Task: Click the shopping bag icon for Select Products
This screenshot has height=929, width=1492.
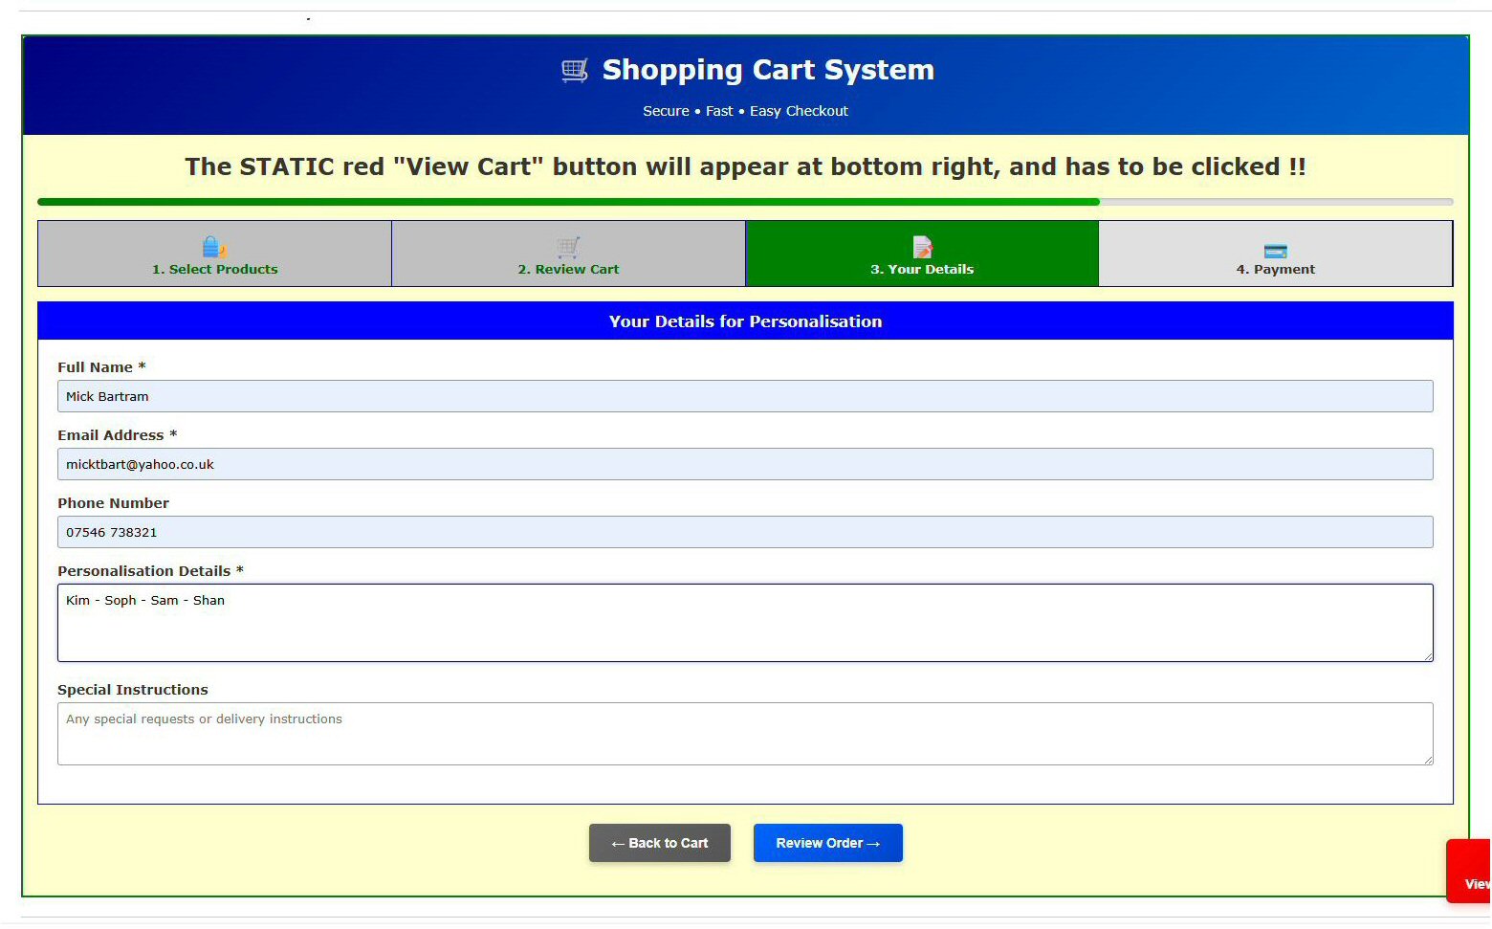Action: pos(213,247)
